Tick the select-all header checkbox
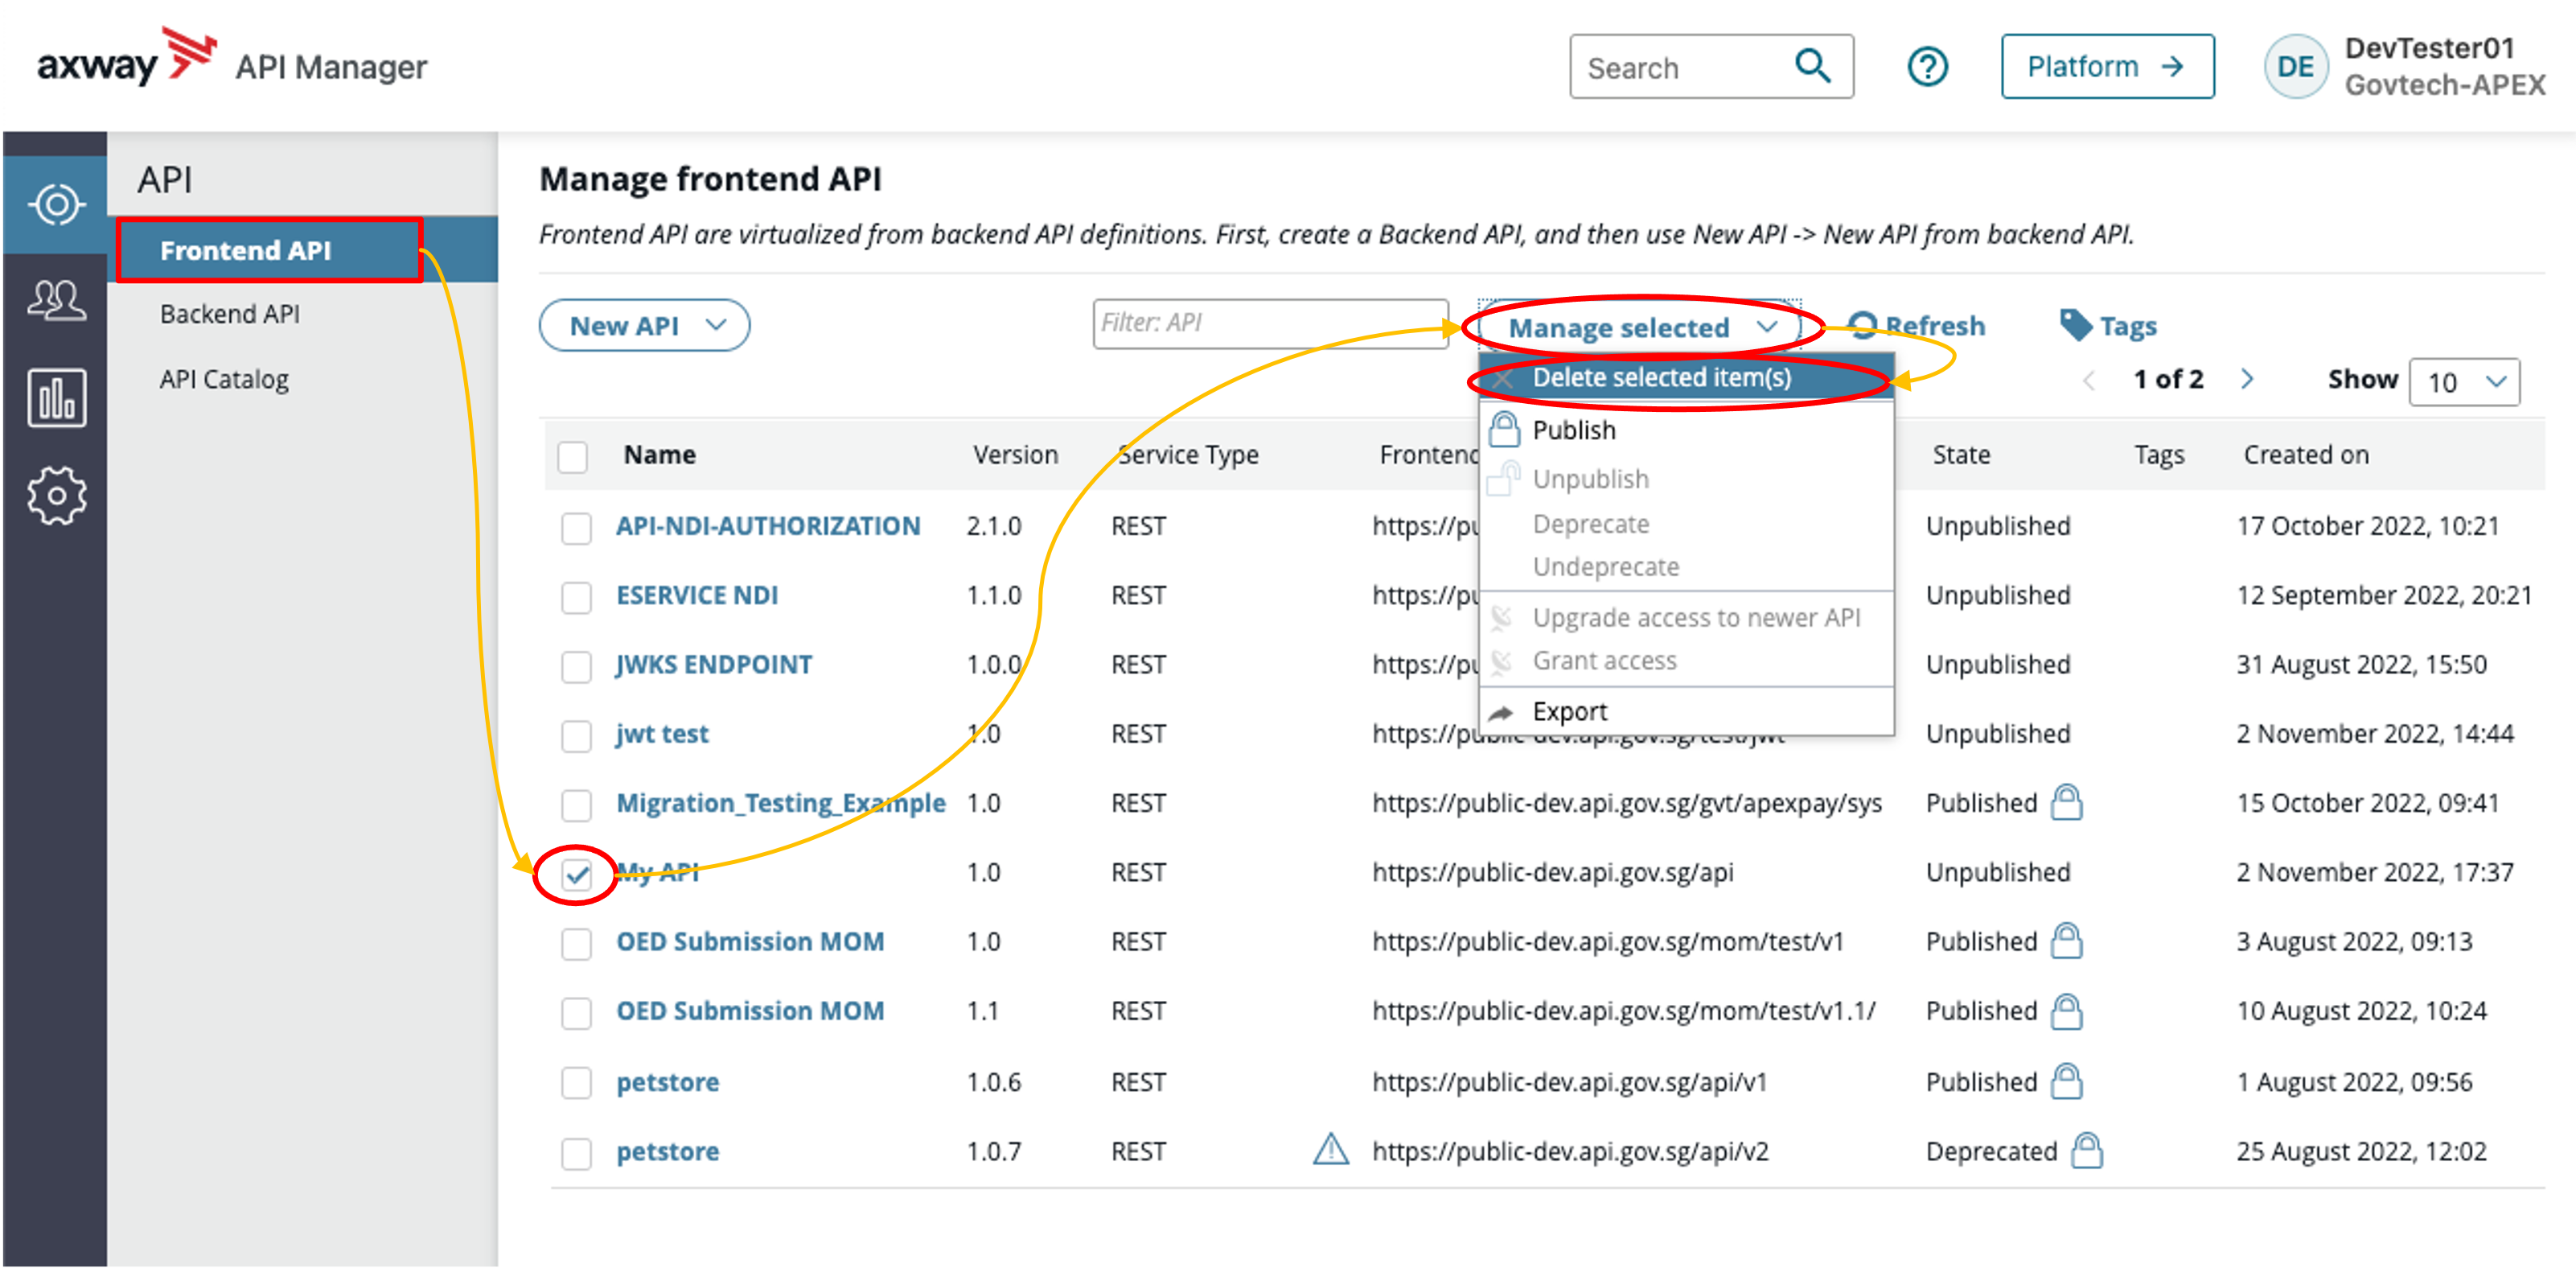Image resolution: width=2576 pixels, height=1268 pixels. pyautogui.click(x=573, y=456)
